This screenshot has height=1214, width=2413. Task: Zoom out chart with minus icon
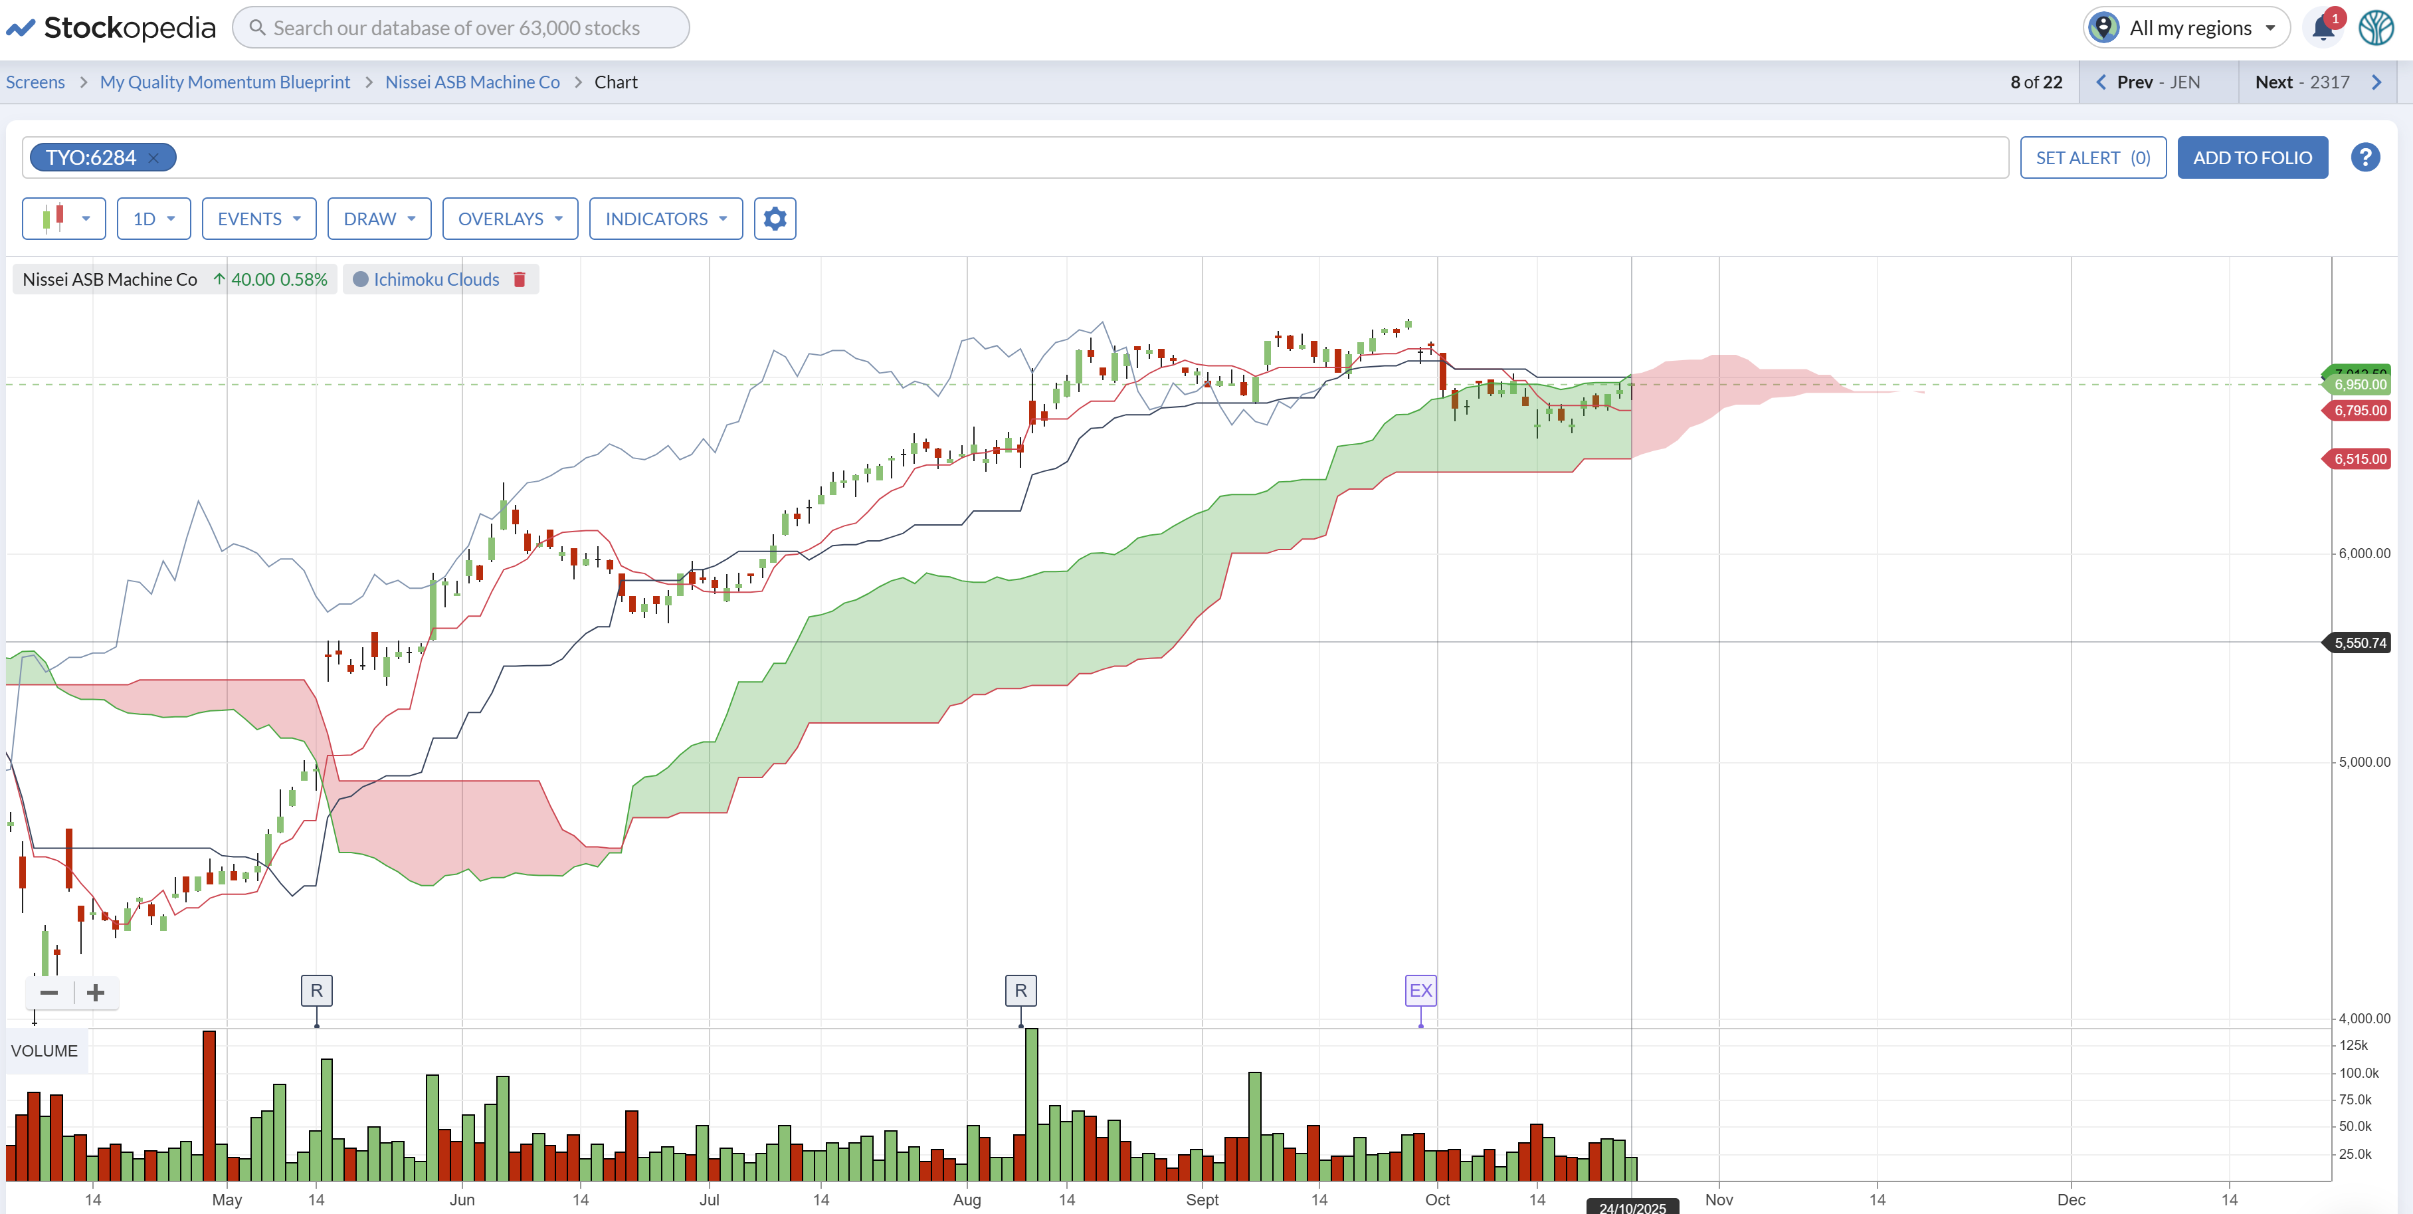[50, 993]
